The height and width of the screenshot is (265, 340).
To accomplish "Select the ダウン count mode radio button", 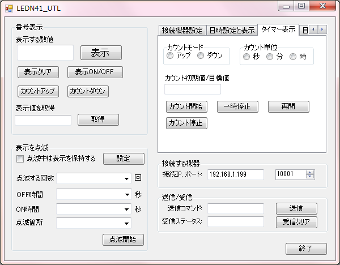I will coord(201,55).
